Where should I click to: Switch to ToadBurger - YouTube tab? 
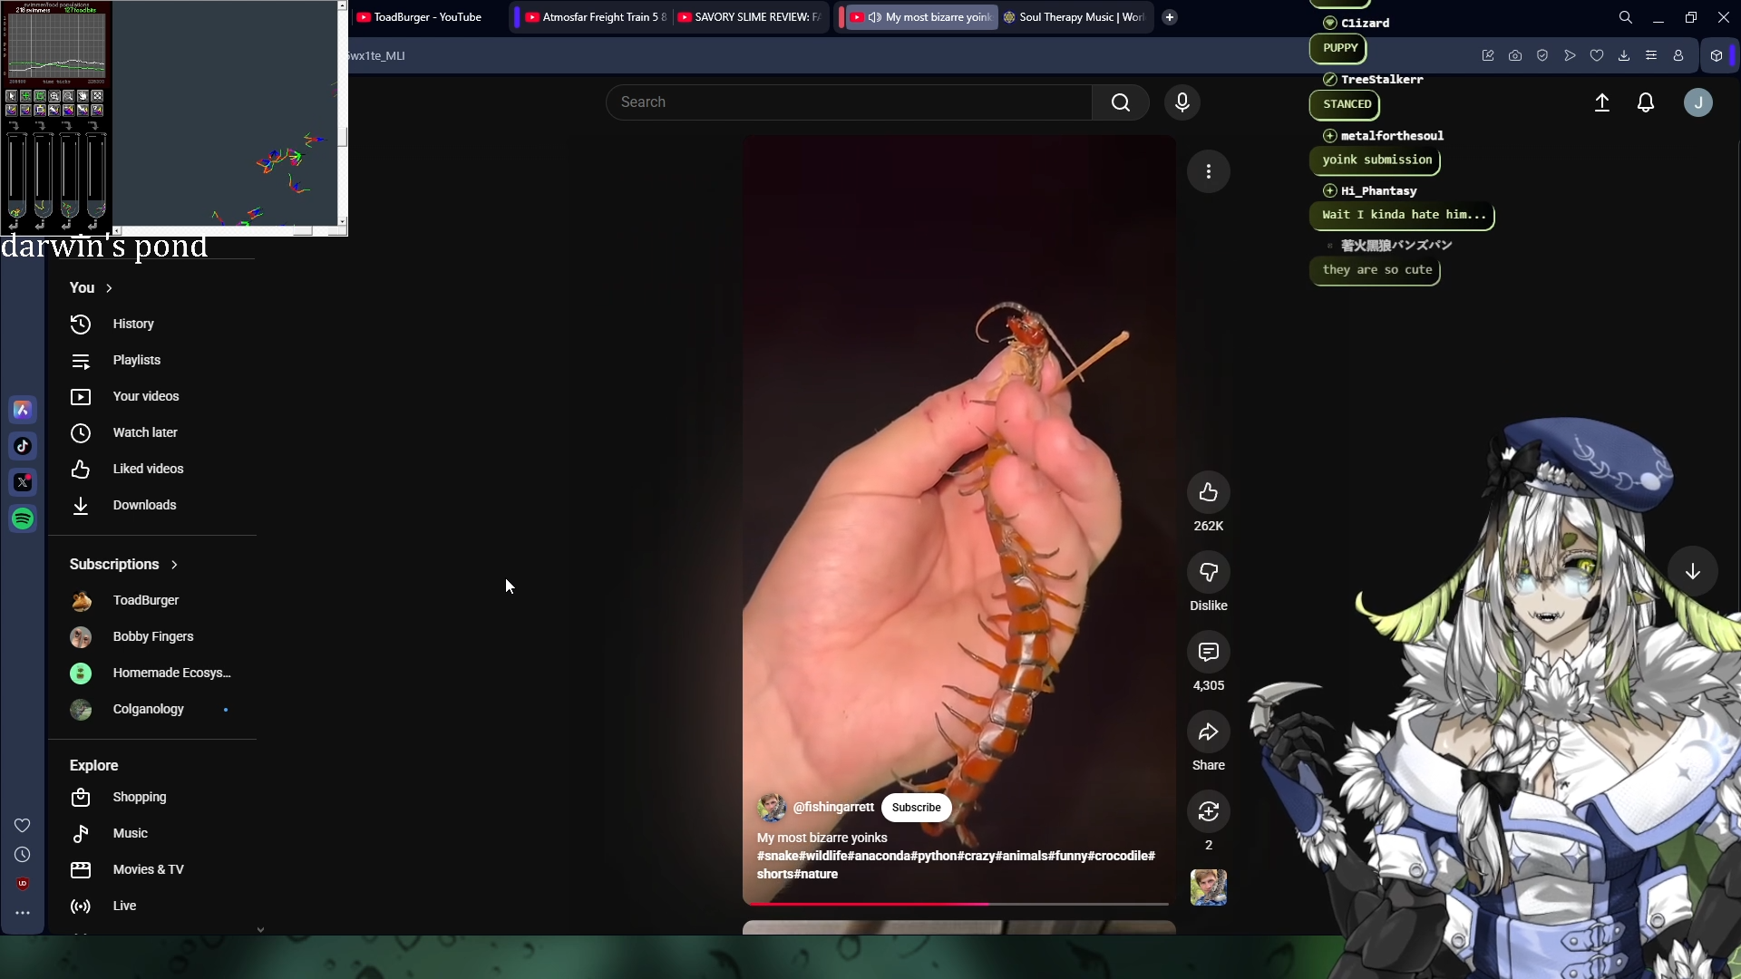coord(426,17)
